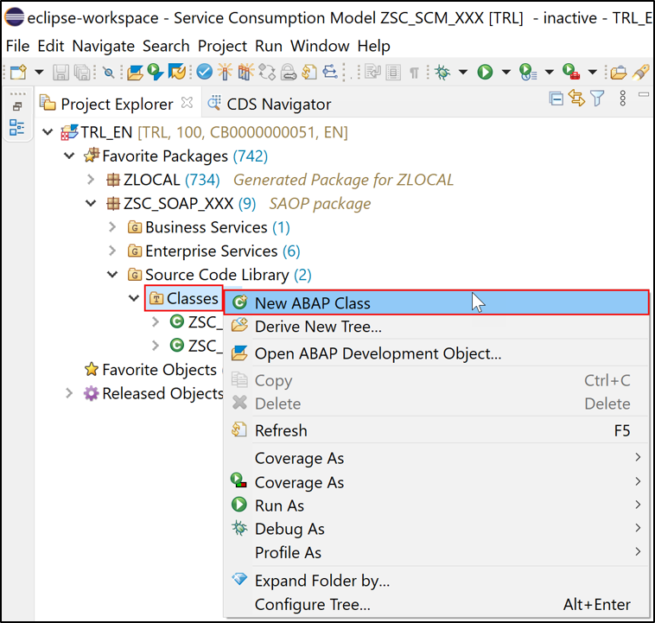Open the New wizard dropdown arrow
Image resolution: width=655 pixels, height=623 pixels.
39,73
